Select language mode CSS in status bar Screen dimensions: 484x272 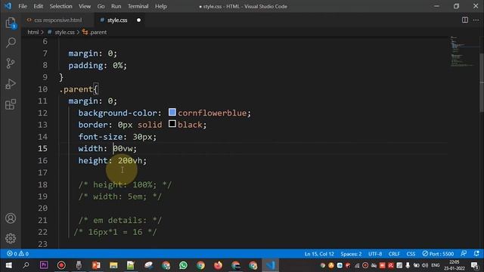[411, 254]
